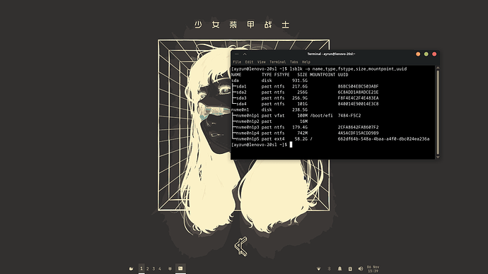Click the sda1 partition name
The height and width of the screenshot is (274, 488).
point(241,86)
